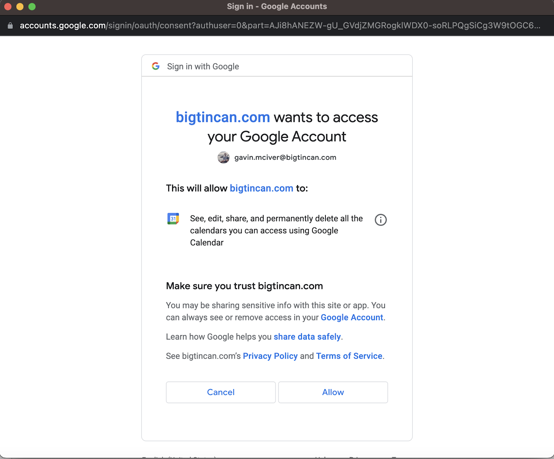Minimize window with yellow button

(x=20, y=7)
